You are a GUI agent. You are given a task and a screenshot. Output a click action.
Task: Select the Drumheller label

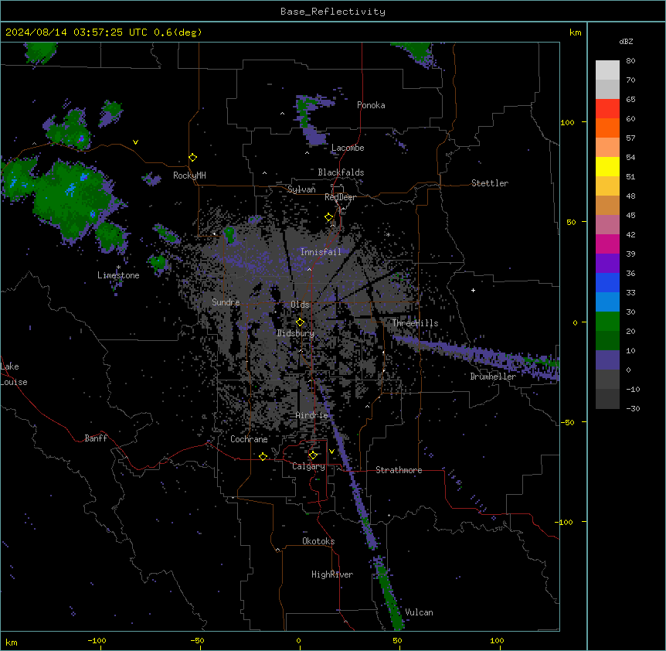click(x=493, y=377)
